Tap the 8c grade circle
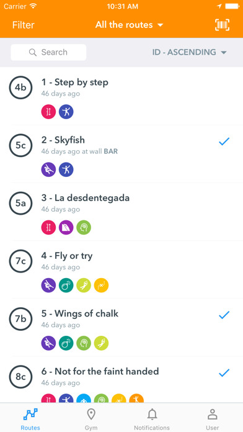The width and height of the screenshot is (243, 432). (x=20, y=377)
